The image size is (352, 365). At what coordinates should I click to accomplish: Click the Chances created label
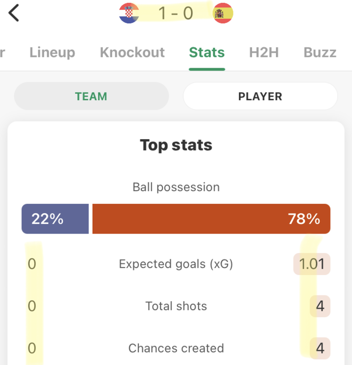point(176,348)
